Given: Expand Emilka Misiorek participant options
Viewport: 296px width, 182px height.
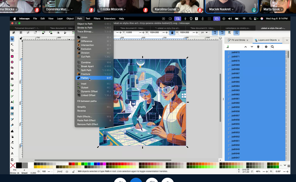Looking at the screenshot, I should pyautogui.click(x=125, y=9).
